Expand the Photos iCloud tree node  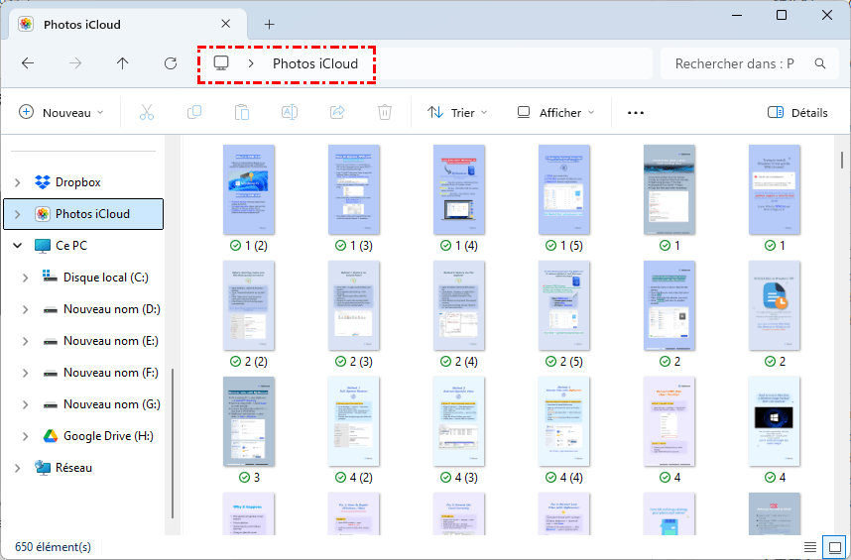point(18,214)
